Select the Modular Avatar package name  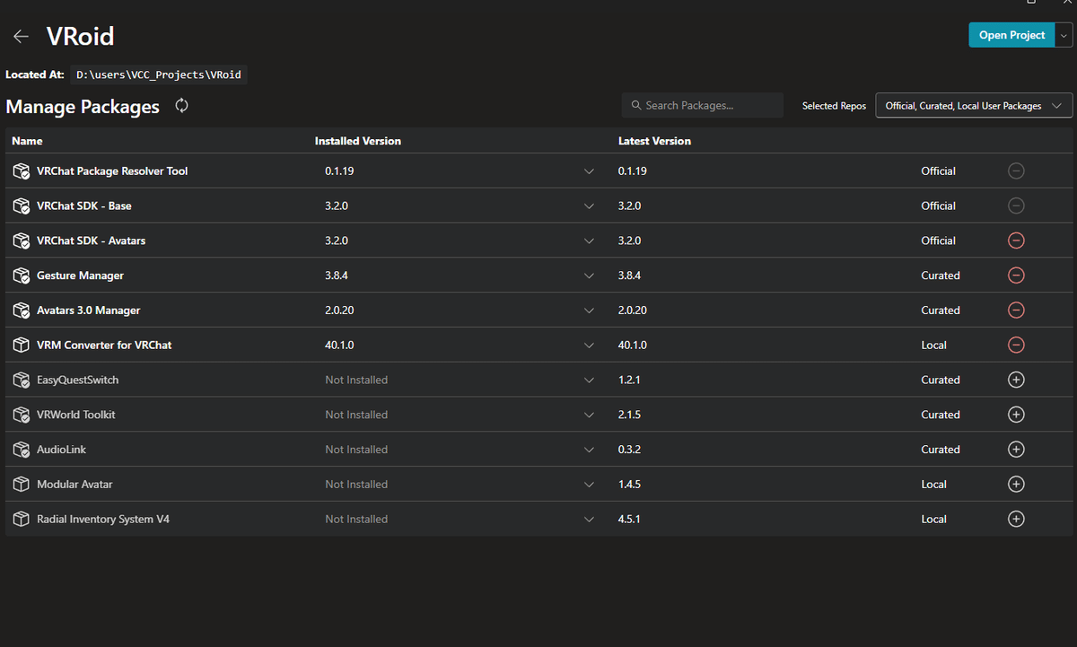coord(74,485)
